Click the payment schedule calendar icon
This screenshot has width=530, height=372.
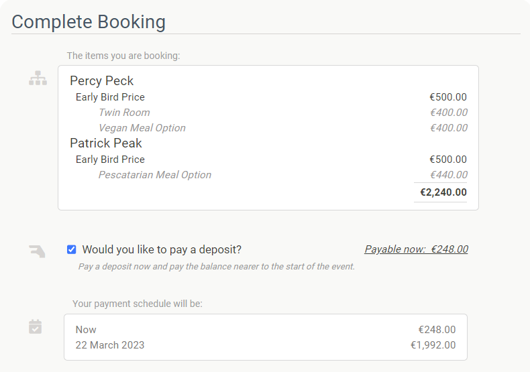35,327
